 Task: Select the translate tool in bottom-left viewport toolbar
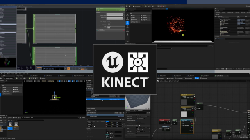click(x=59, y=81)
